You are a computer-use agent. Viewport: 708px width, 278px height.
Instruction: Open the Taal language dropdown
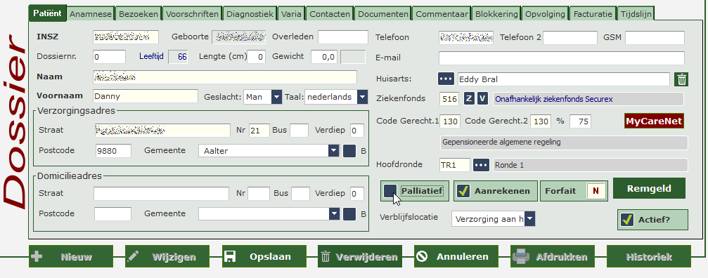(362, 97)
